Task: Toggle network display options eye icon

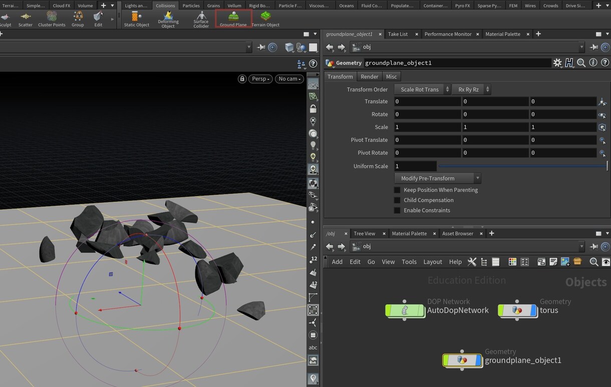Action: (606, 262)
